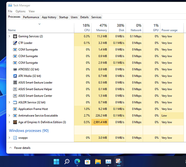Click the wsappx gear icon

(x=15, y=138)
